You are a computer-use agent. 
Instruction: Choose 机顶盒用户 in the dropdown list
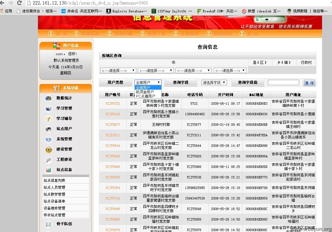click(148, 92)
